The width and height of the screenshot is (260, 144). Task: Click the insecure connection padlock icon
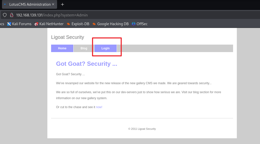click(x=12, y=15)
